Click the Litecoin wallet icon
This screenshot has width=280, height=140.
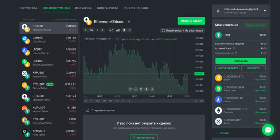coord(218,100)
